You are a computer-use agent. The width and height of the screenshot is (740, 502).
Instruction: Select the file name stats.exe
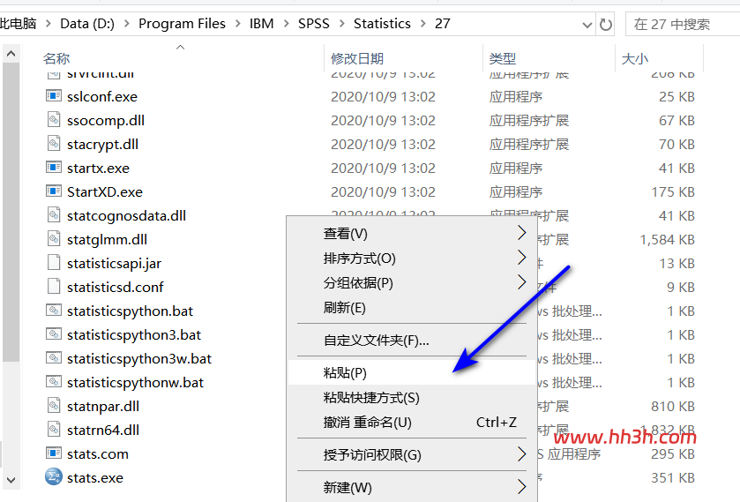pyautogui.click(x=95, y=477)
